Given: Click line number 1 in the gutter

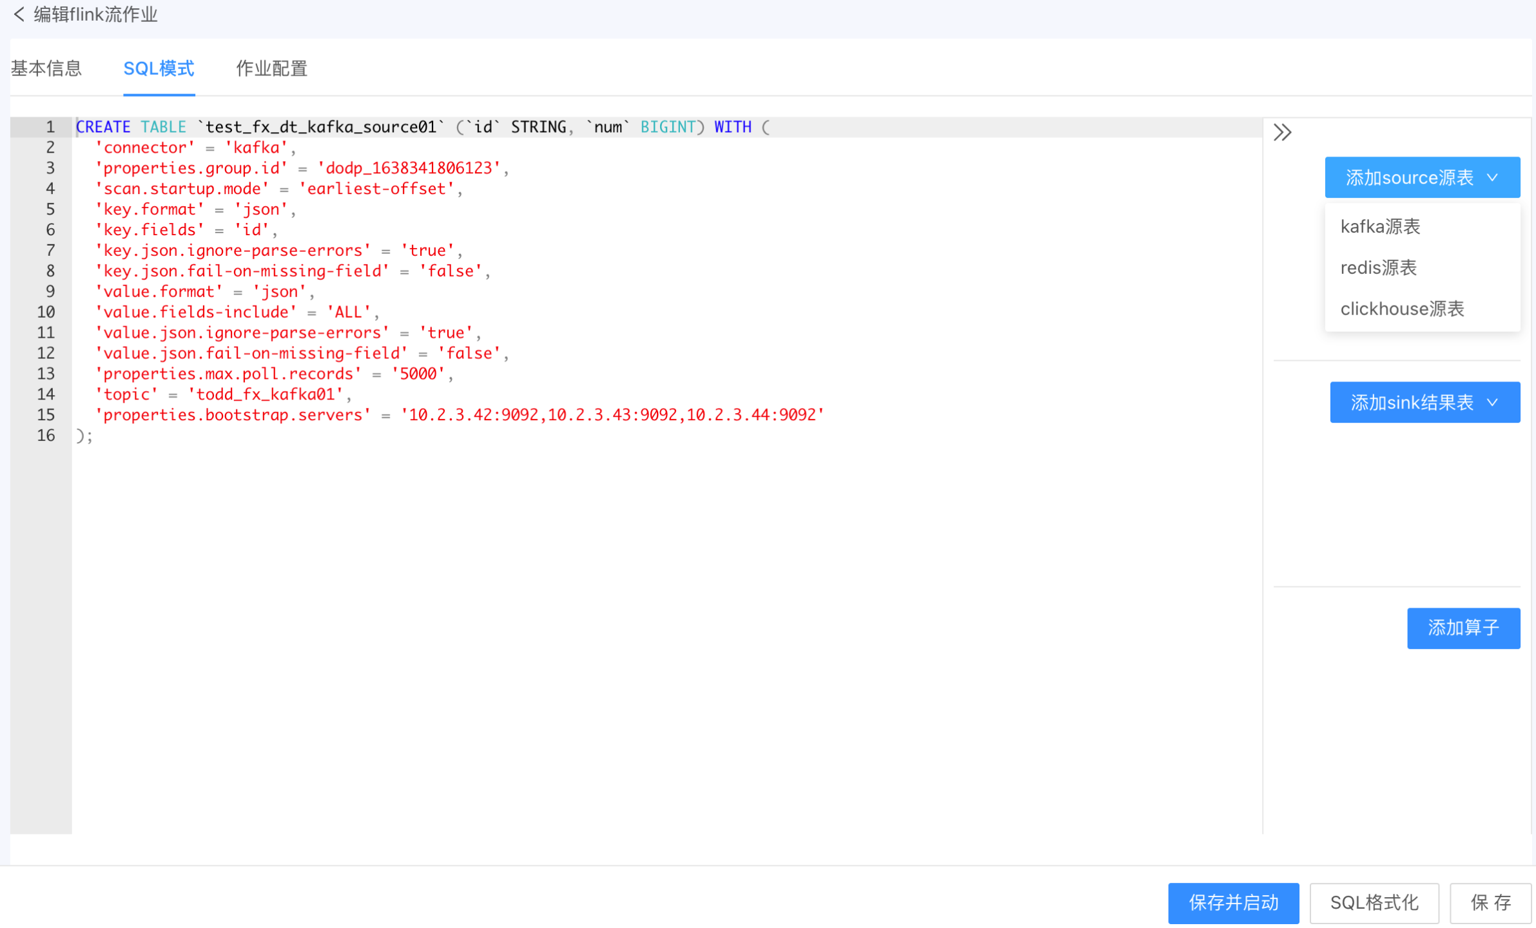Looking at the screenshot, I should click(x=50, y=128).
